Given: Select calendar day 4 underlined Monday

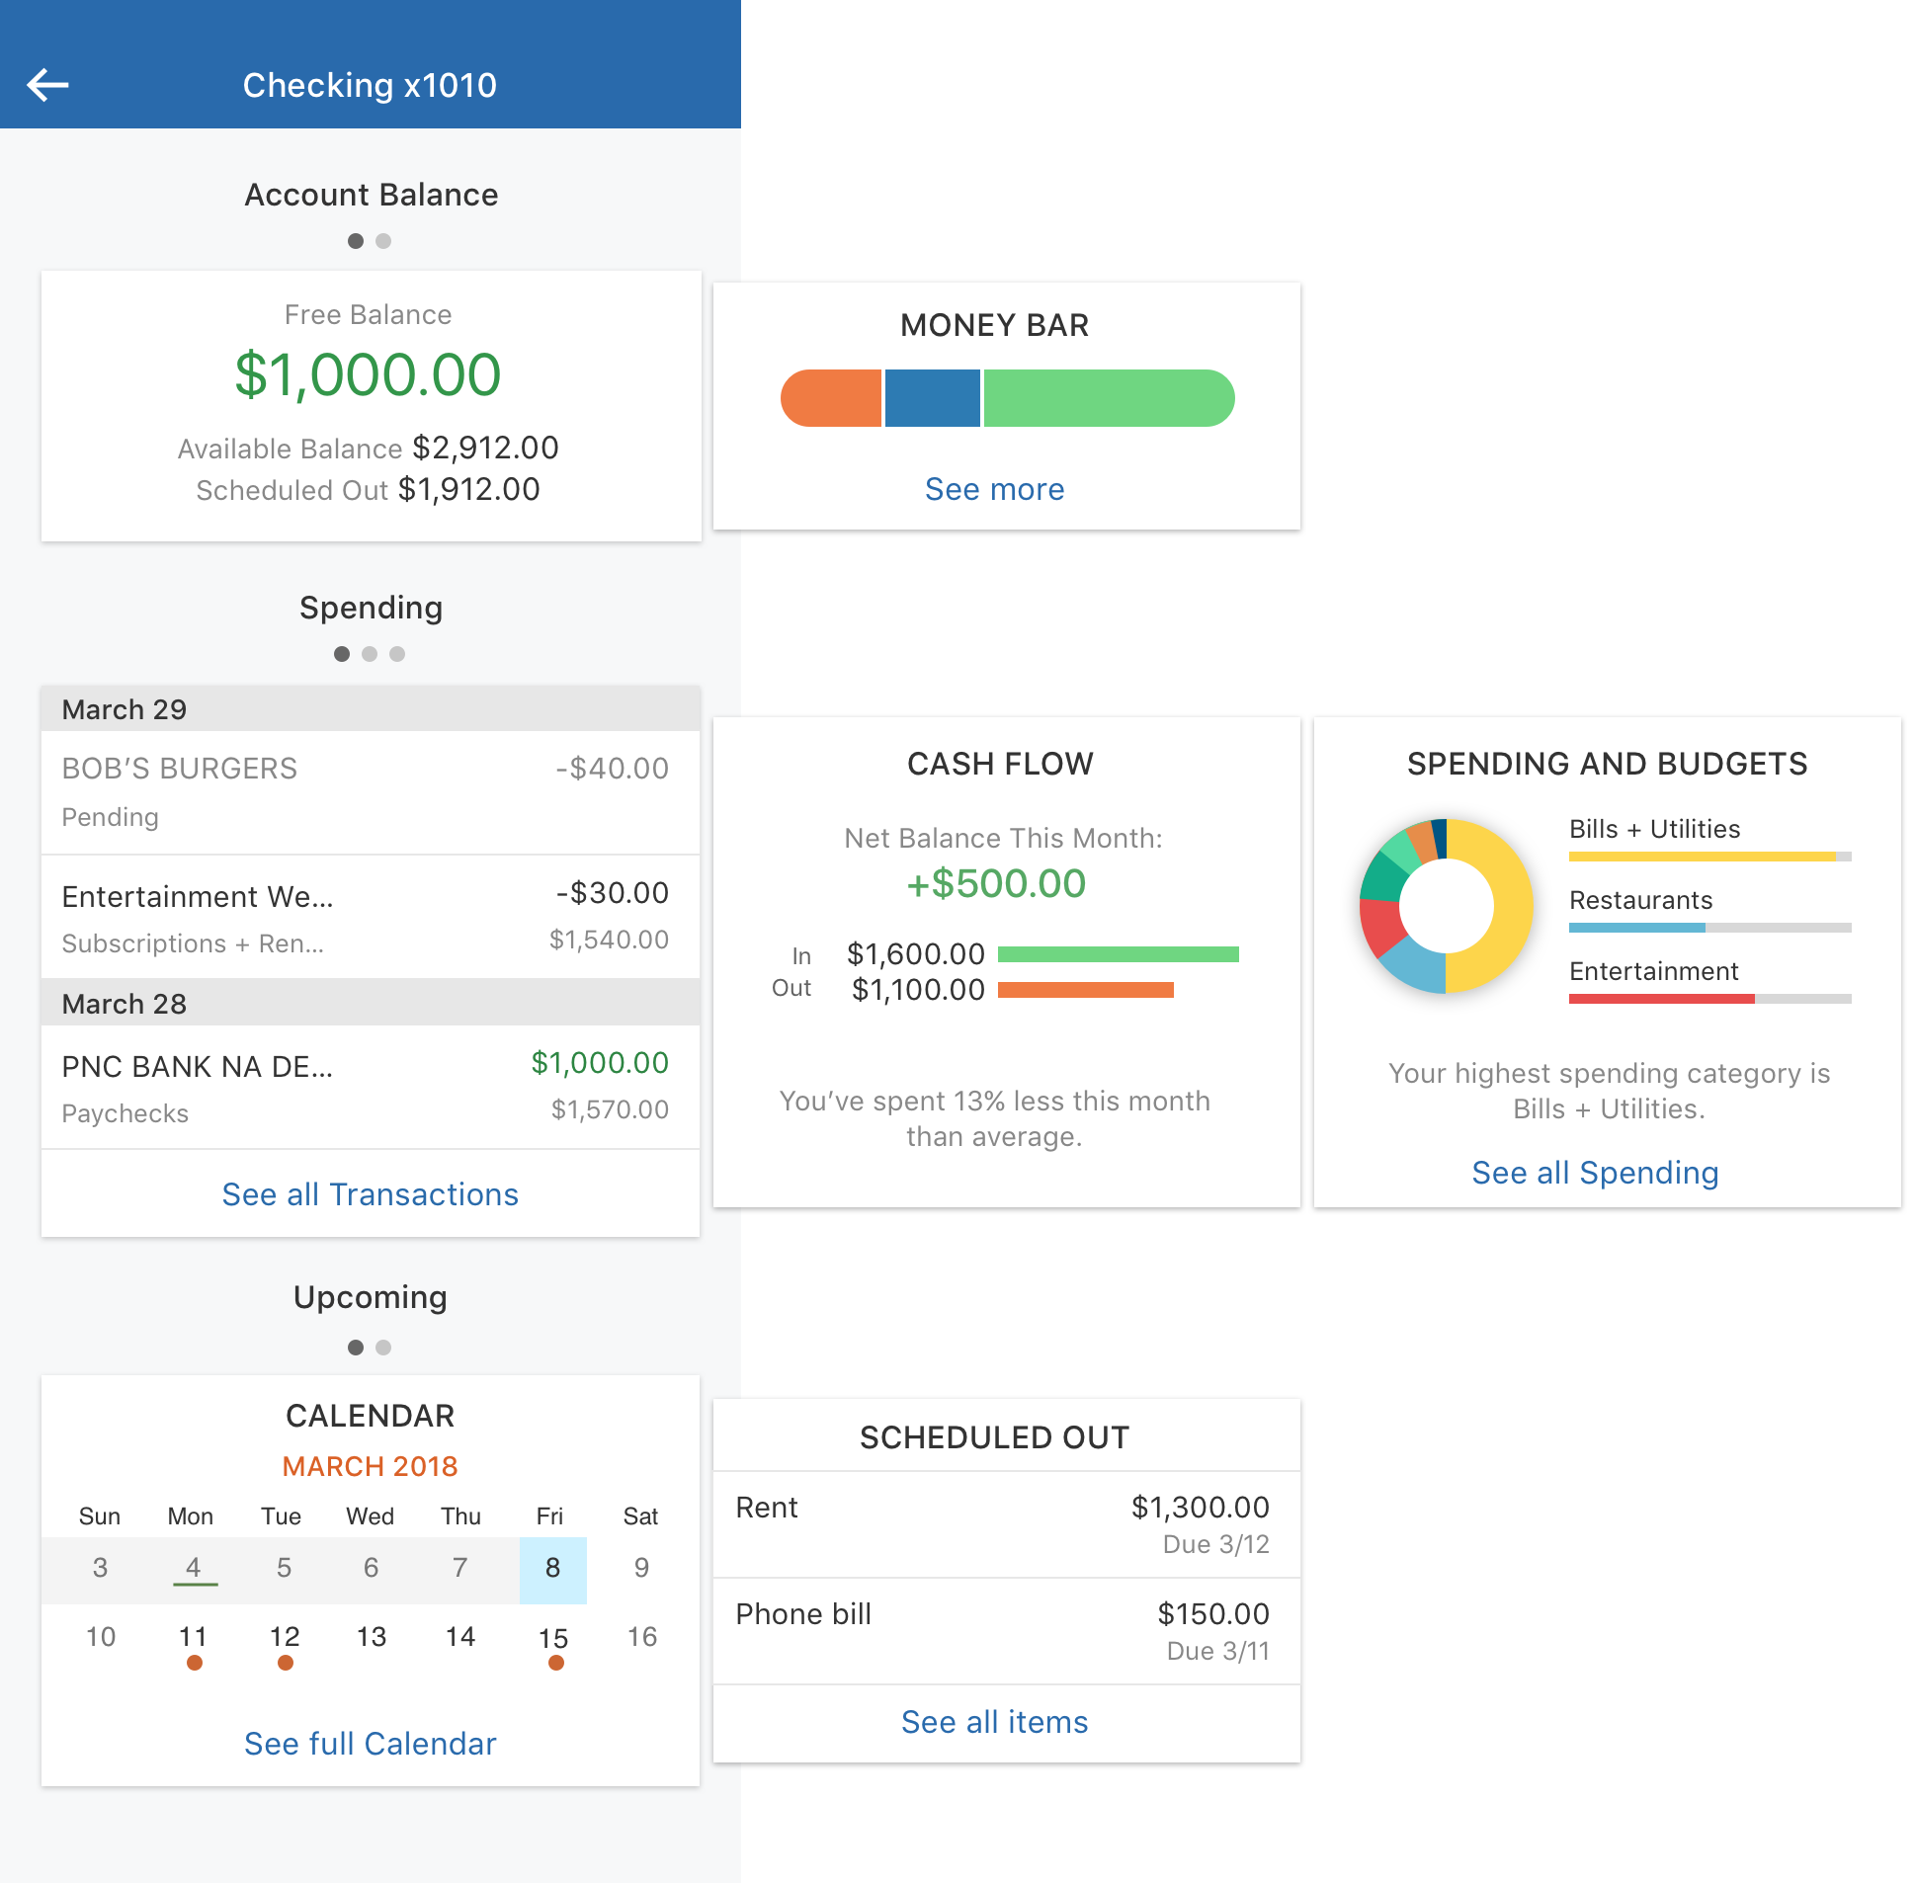Looking at the screenshot, I should point(194,1569).
